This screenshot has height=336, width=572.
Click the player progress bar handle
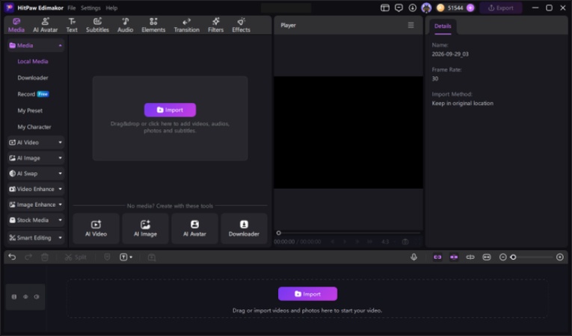pos(279,232)
